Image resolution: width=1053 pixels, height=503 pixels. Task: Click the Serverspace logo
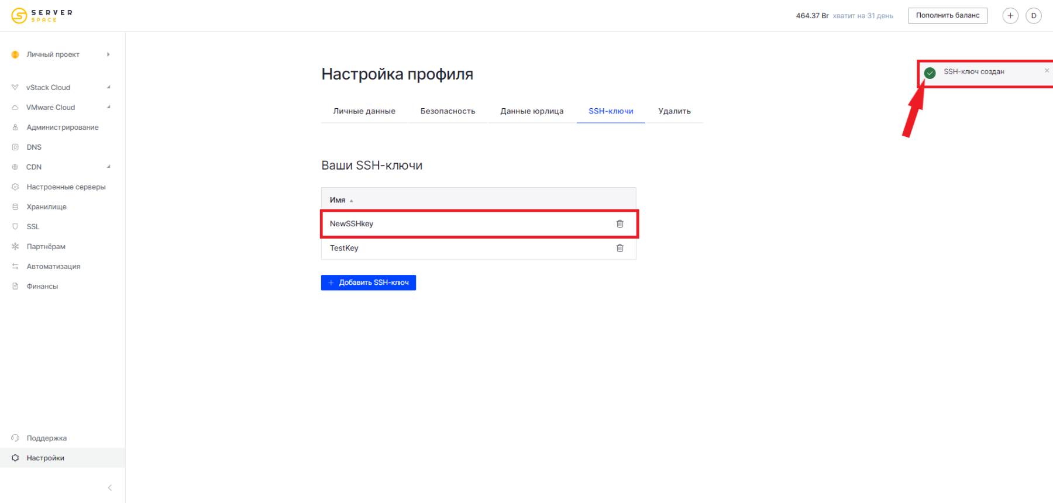(42, 16)
